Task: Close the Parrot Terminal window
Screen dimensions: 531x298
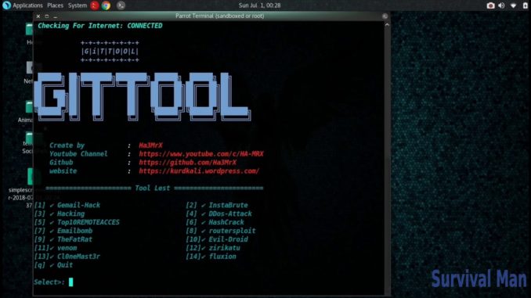Action: (x=38, y=16)
